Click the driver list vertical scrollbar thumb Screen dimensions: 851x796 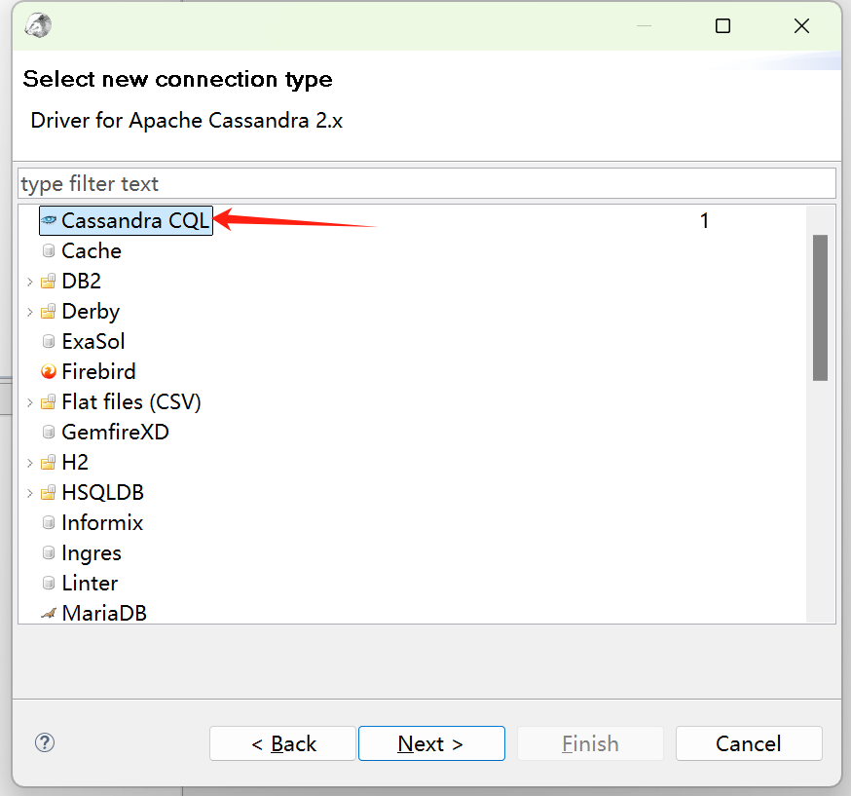(820, 308)
